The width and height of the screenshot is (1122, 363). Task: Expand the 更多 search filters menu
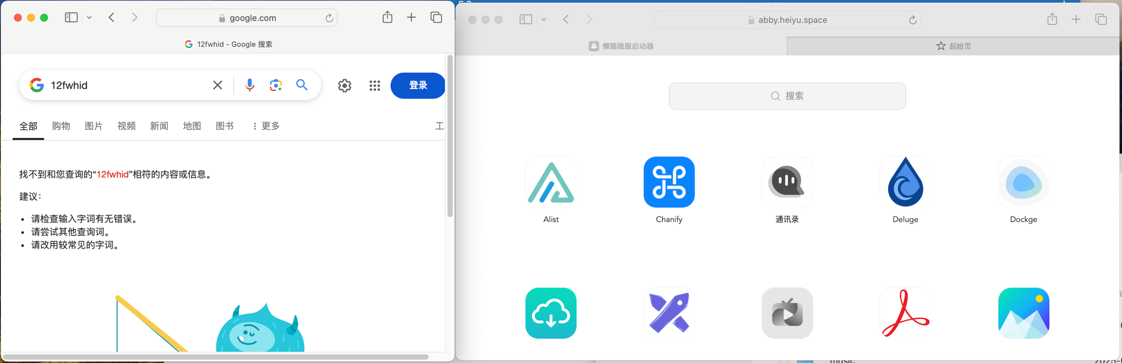[266, 126]
